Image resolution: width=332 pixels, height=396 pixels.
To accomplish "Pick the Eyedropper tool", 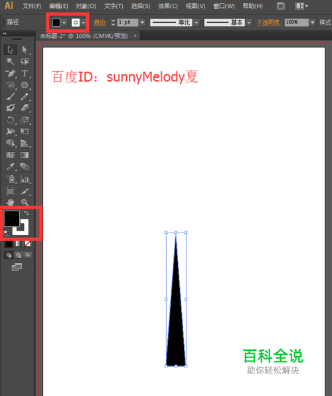I will (11, 166).
